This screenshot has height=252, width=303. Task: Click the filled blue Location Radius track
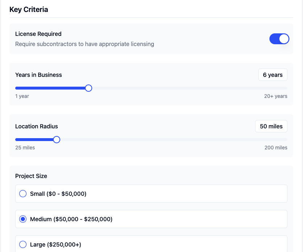[34, 140]
